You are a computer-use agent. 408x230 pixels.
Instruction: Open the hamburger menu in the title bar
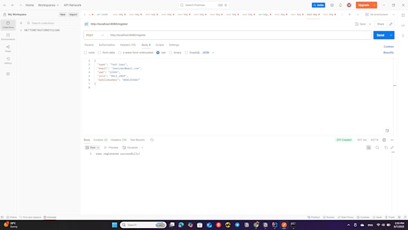pyautogui.click(x=4, y=5)
